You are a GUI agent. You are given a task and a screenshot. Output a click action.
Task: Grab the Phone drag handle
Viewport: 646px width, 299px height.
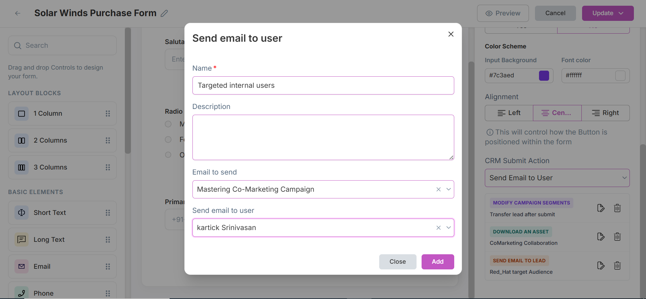(x=108, y=293)
